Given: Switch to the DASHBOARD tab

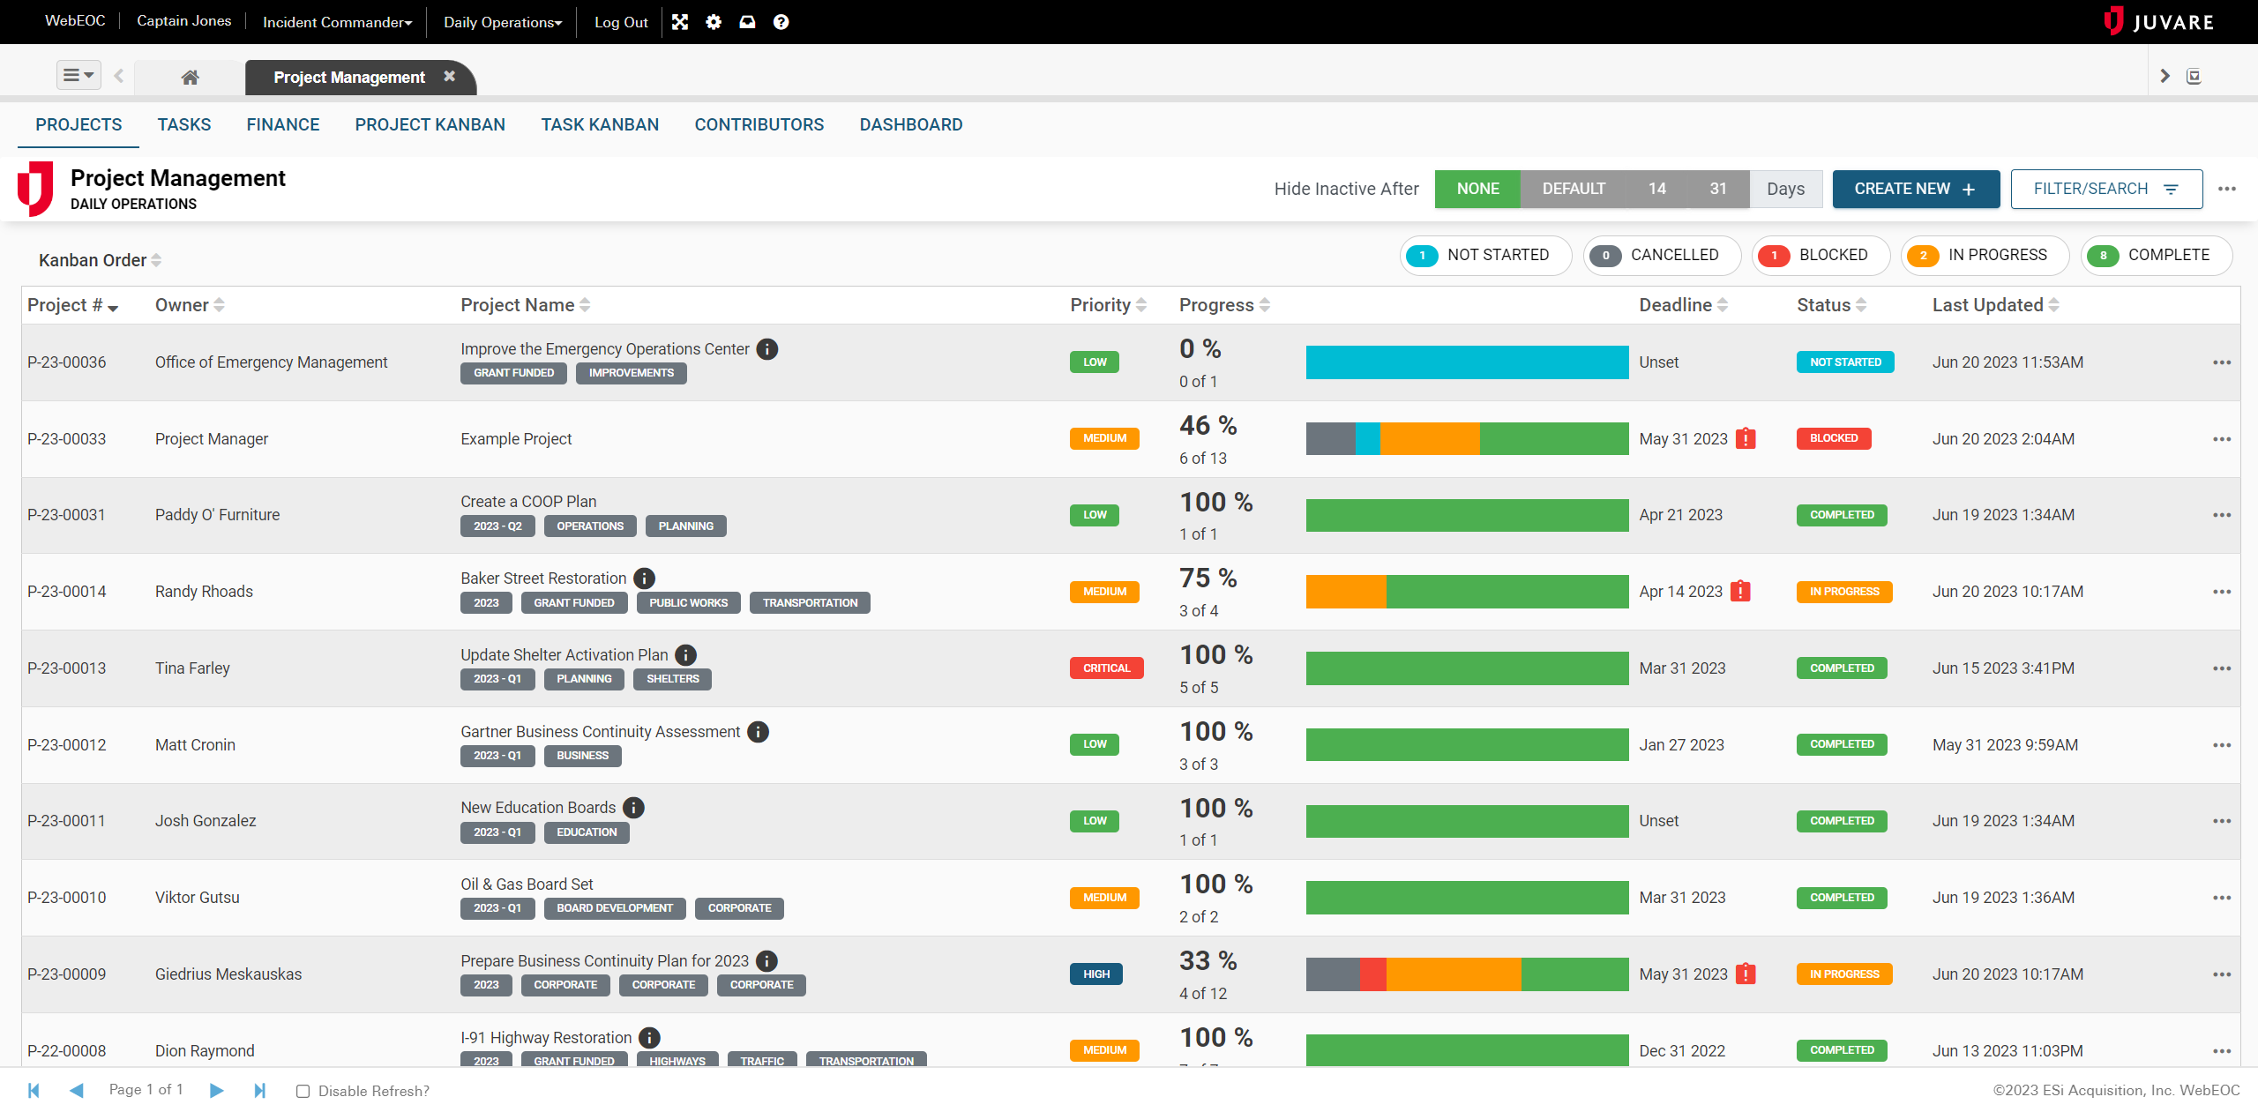Looking at the screenshot, I should pos(911,124).
